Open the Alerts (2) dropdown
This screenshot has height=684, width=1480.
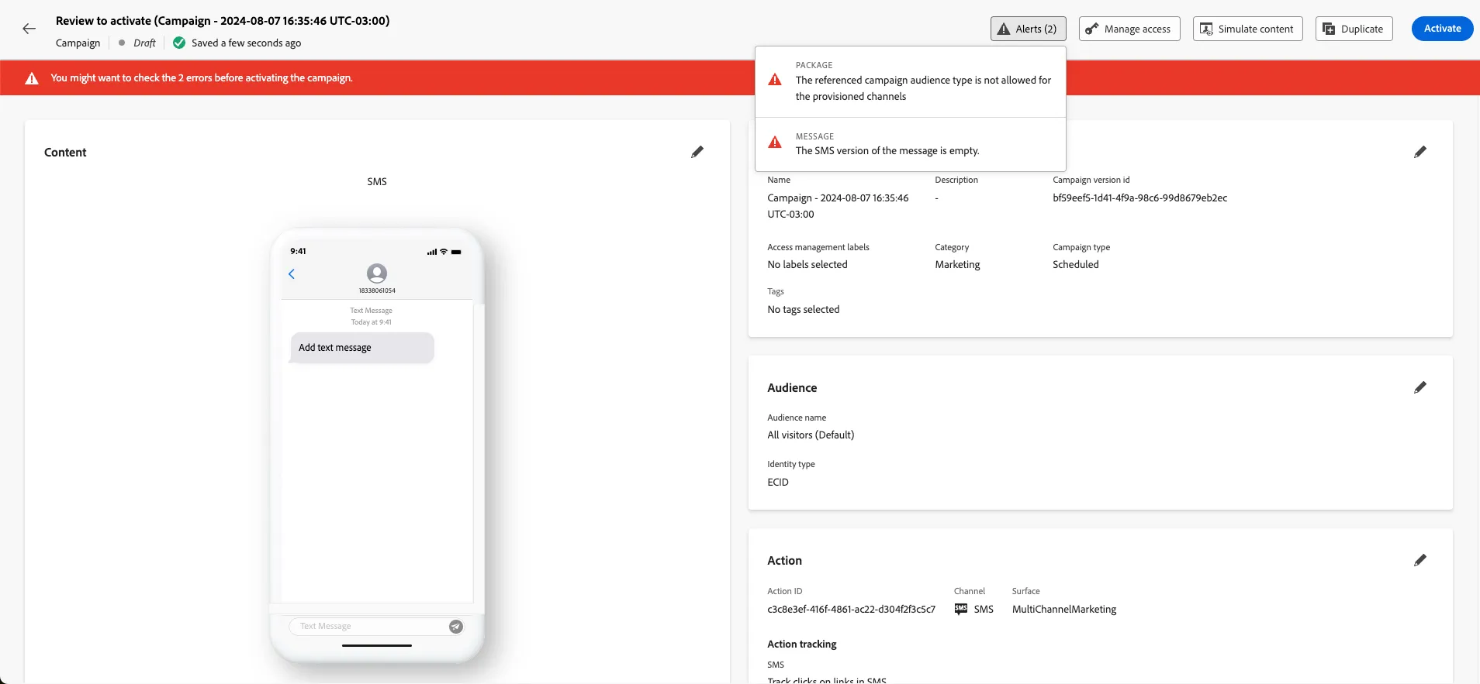click(x=1028, y=29)
